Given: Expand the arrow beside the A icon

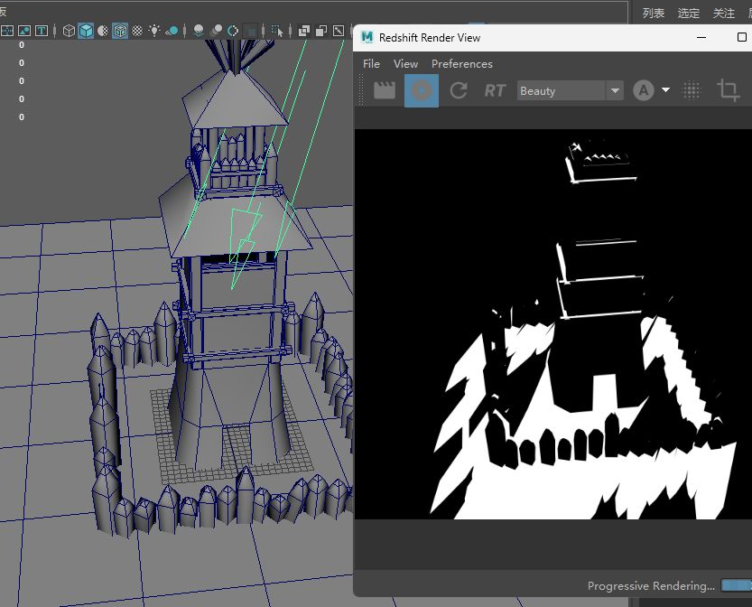Looking at the screenshot, I should 665,89.
